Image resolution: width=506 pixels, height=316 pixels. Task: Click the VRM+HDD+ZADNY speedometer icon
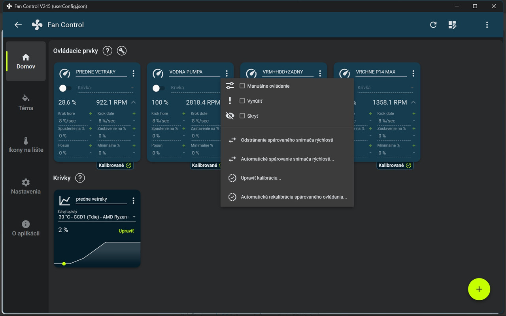tap(251, 73)
